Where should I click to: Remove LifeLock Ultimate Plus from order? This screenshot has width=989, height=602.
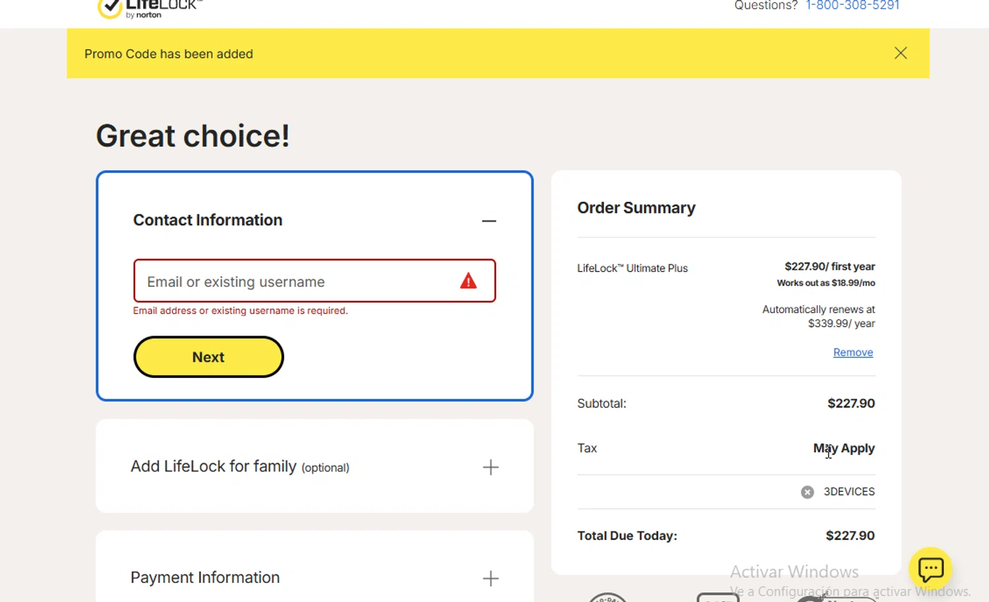853,352
